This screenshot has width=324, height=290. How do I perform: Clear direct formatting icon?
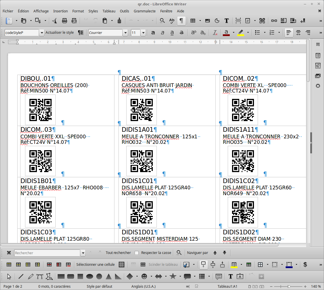(x=215, y=33)
